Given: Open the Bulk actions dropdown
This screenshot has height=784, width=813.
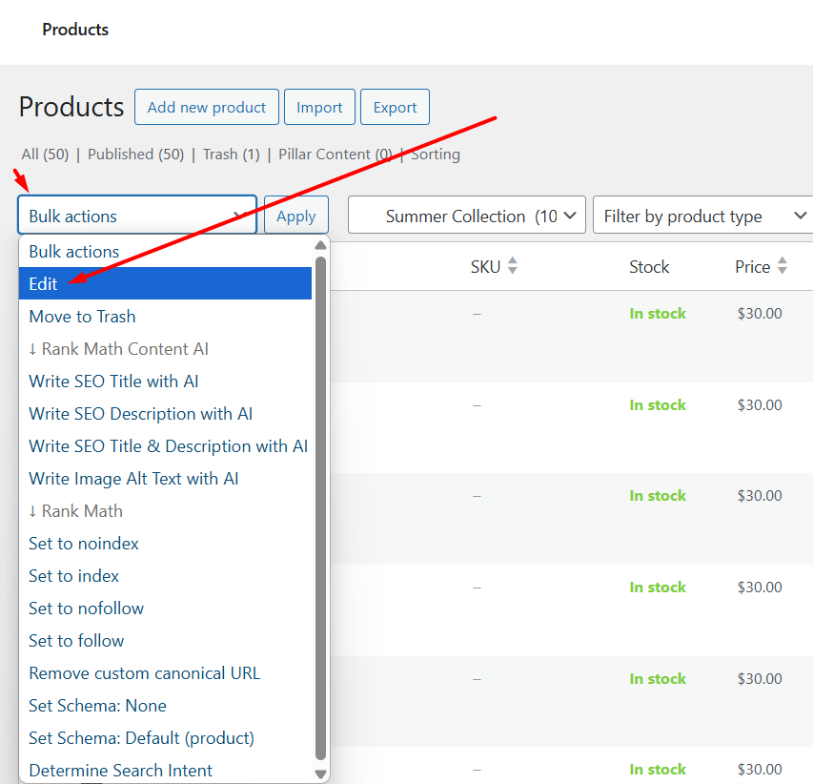Looking at the screenshot, I should [137, 216].
